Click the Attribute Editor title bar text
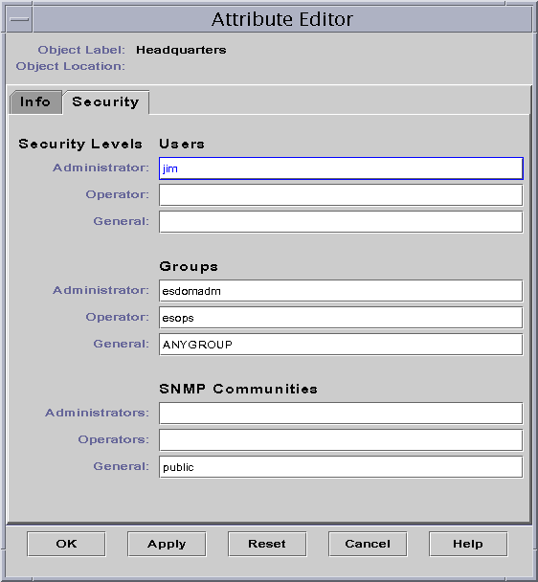This screenshot has width=538, height=582. pyautogui.click(x=282, y=19)
